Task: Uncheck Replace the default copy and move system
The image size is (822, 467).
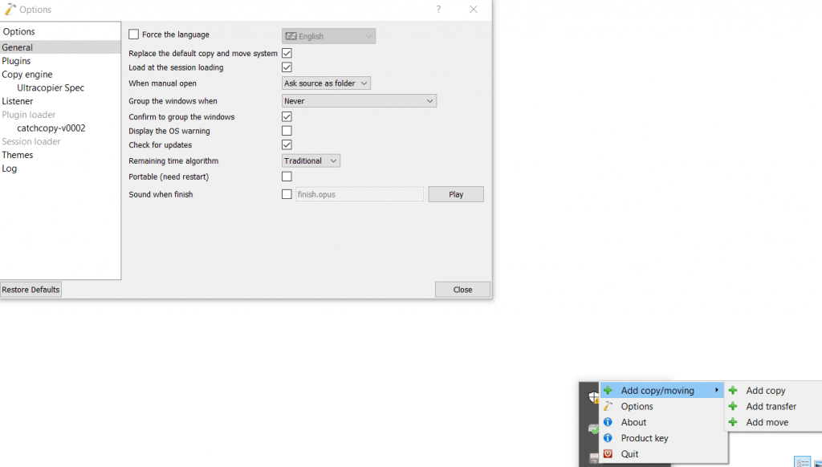Action: tap(287, 53)
